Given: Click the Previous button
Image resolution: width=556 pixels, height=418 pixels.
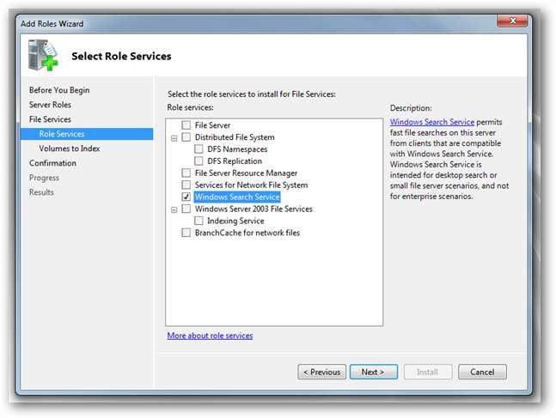Looking at the screenshot, I should [322, 372].
